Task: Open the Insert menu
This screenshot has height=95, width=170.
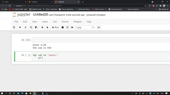Action: (45, 22)
